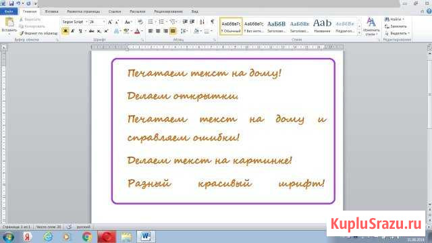The width and height of the screenshot is (432, 243).
Task: Click the Вставить paste button
Action: [x=9, y=26]
